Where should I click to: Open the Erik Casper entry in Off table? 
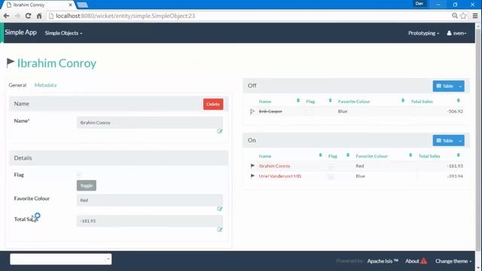270,111
